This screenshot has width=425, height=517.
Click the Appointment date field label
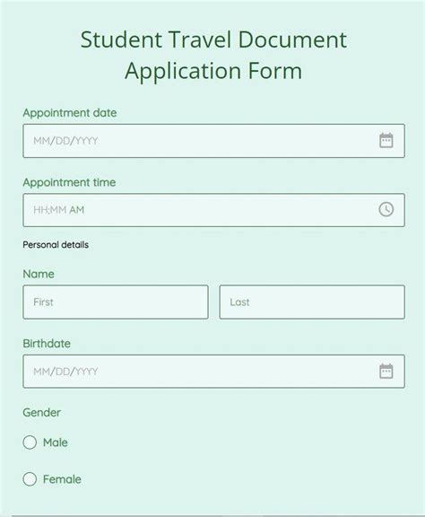[70, 113]
